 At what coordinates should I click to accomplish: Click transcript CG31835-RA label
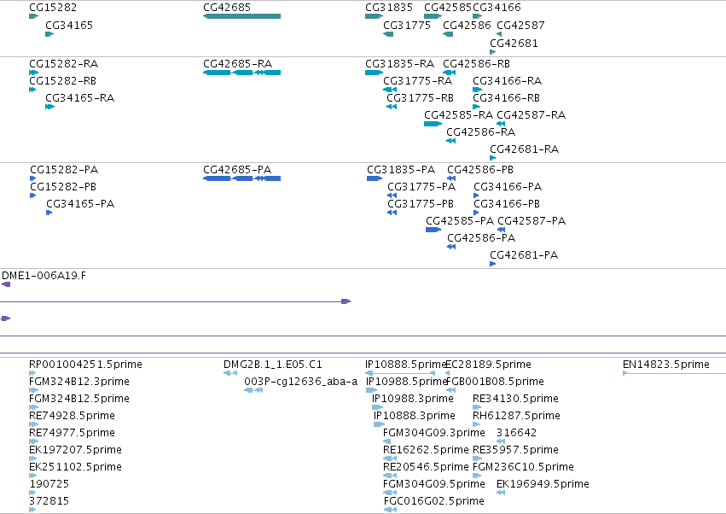click(x=399, y=64)
